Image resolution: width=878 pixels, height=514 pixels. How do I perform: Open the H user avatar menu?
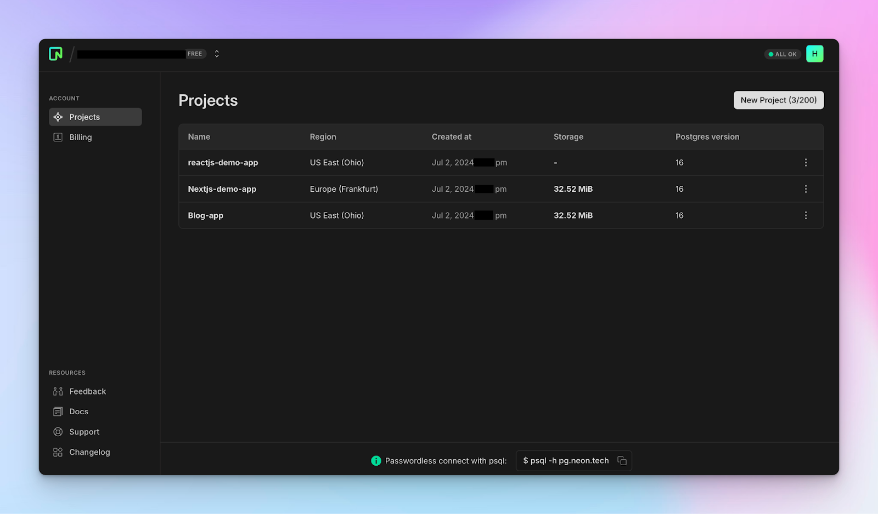tap(815, 54)
